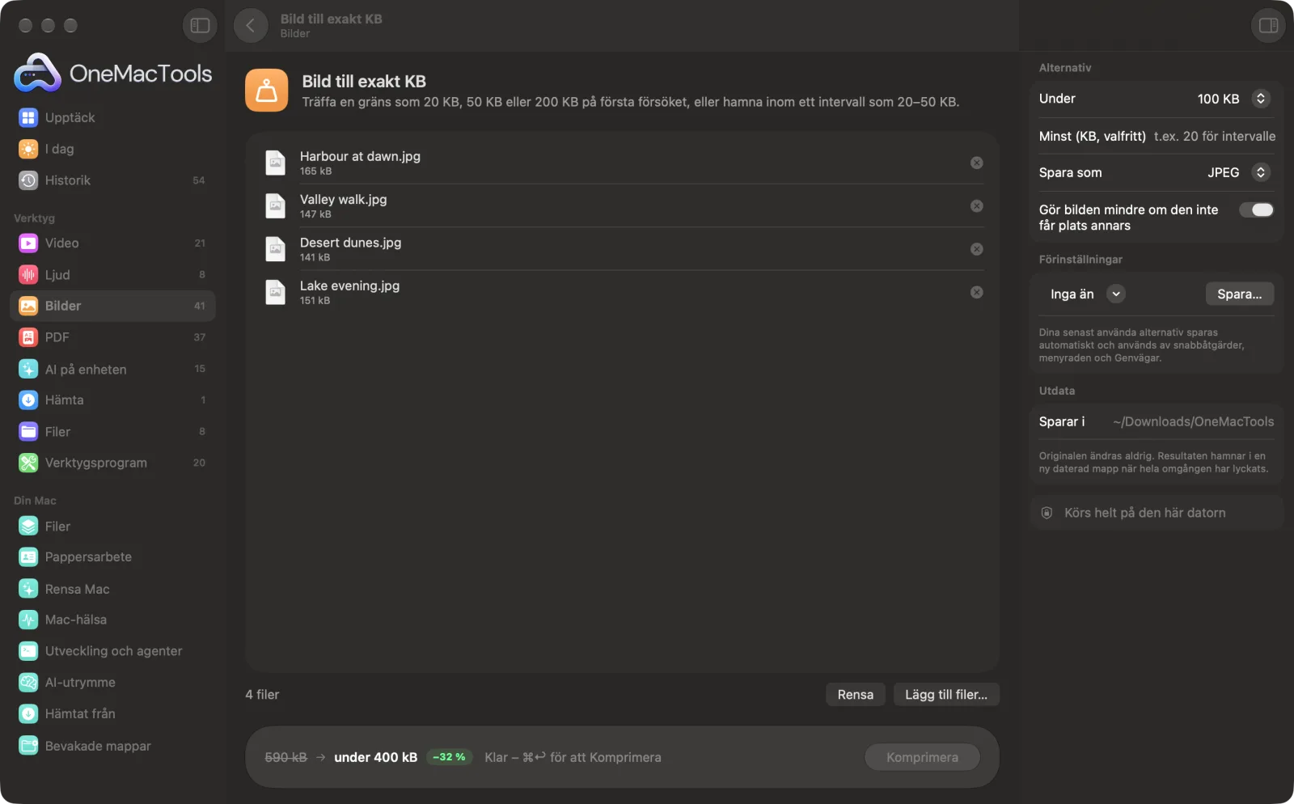Image resolution: width=1294 pixels, height=804 pixels.
Task: Open Verktygsprogram utilities icon
Action: 28,463
